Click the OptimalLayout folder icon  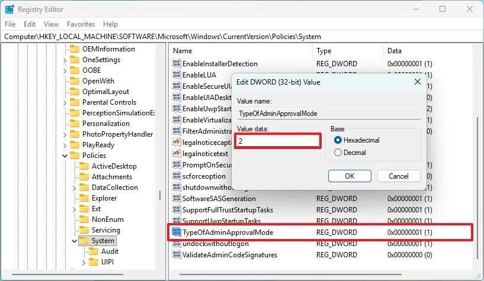[x=75, y=92]
